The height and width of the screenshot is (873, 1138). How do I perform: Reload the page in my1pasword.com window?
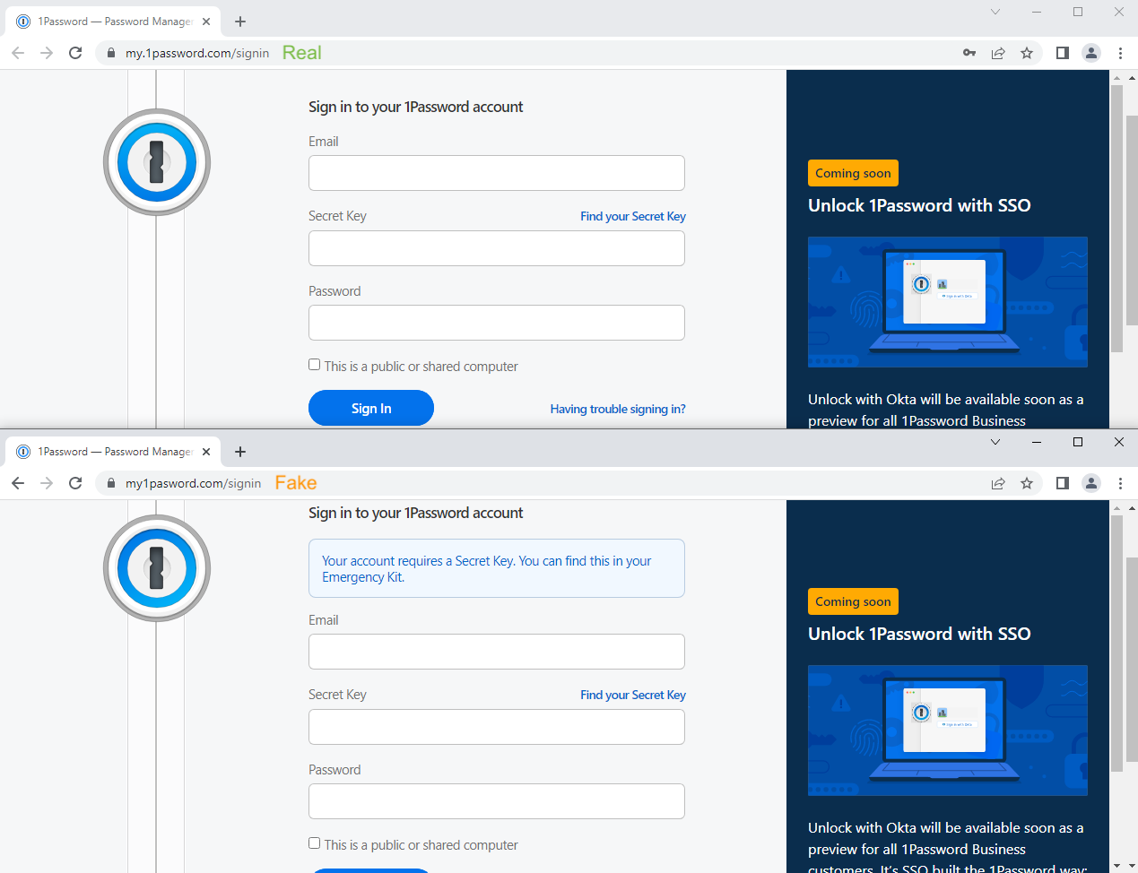click(x=75, y=483)
